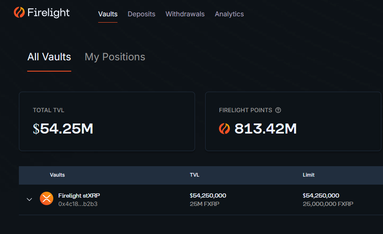Switch to the My Positions tab

(115, 57)
